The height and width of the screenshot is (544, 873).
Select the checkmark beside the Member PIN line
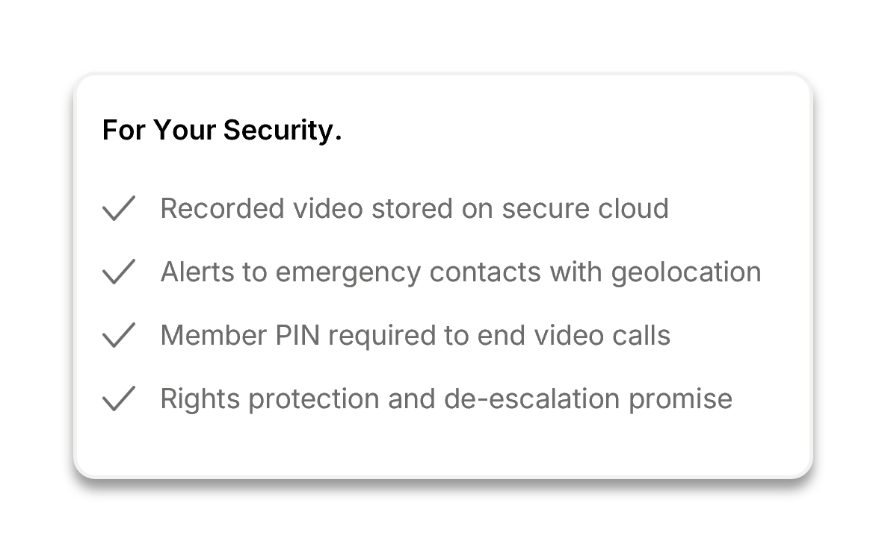tap(118, 335)
